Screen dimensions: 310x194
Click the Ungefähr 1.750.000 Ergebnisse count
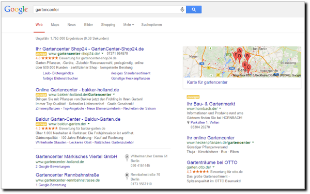click(x=72, y=39)
